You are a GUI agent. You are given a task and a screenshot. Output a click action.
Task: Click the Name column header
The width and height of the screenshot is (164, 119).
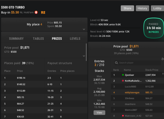[127, 70]
